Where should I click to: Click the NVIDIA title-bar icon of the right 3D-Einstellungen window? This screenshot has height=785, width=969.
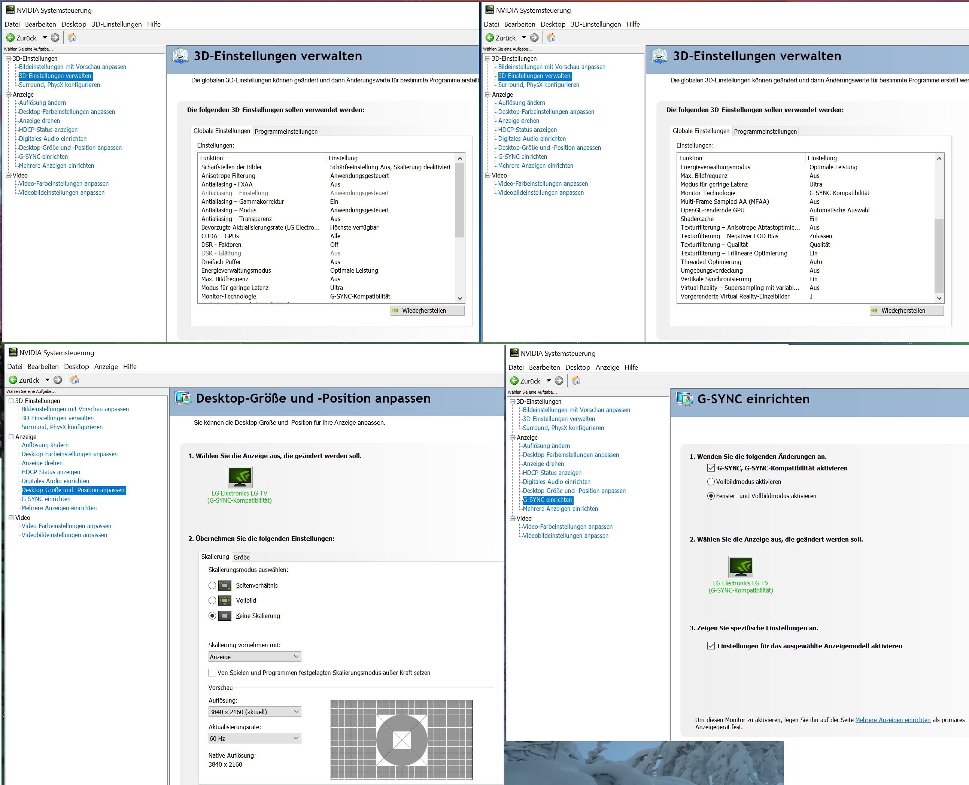(x=489, y=10)
